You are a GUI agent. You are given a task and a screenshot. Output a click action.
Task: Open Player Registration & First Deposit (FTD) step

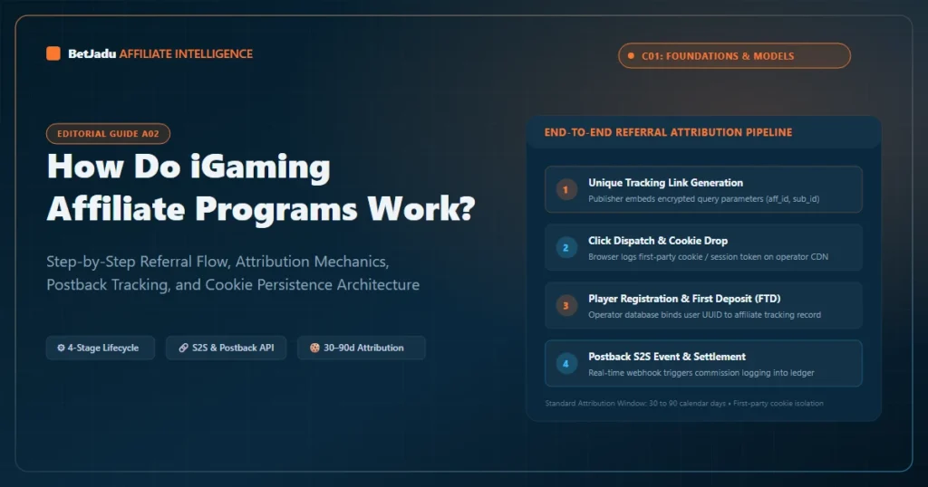(703, 305)
